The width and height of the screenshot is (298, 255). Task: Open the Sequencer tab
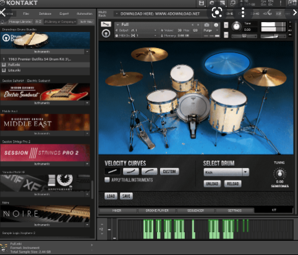click(x=195, y=211)
